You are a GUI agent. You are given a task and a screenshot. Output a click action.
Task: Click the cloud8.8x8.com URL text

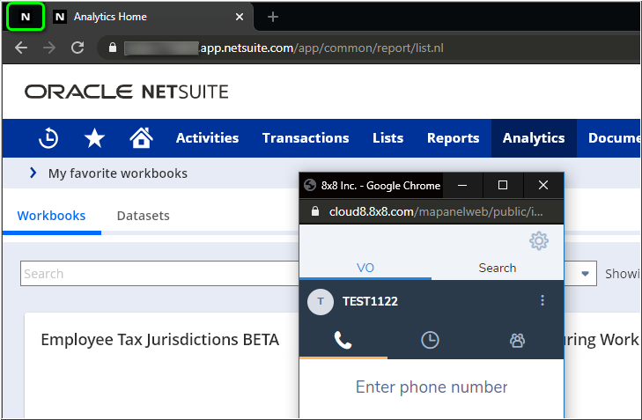(x=436, y=211)
